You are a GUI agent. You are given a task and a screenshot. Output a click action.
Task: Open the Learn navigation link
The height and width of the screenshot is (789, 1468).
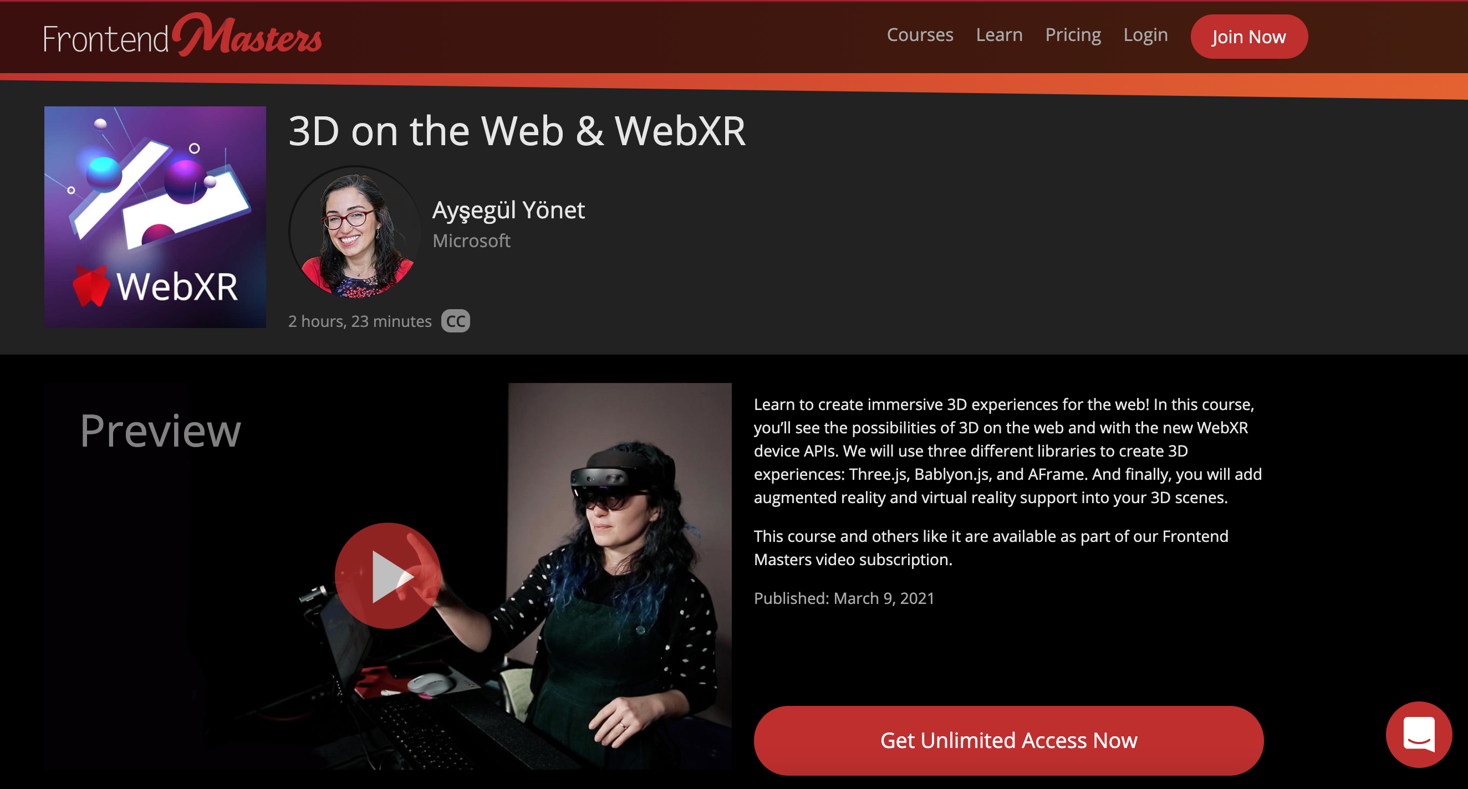(x=999, y=35)
